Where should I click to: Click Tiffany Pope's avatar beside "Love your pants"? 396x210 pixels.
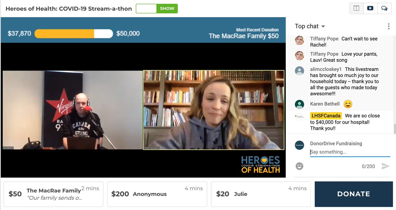pyautogui.click(x=299, y=55)
